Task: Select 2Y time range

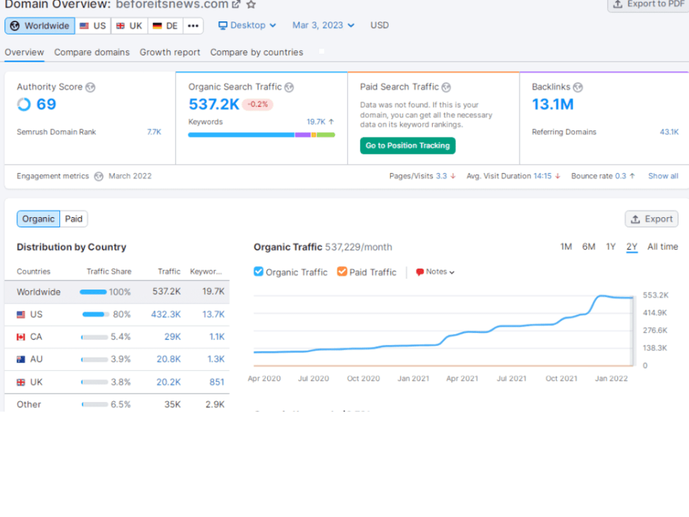Action: [x=632, y=247]
